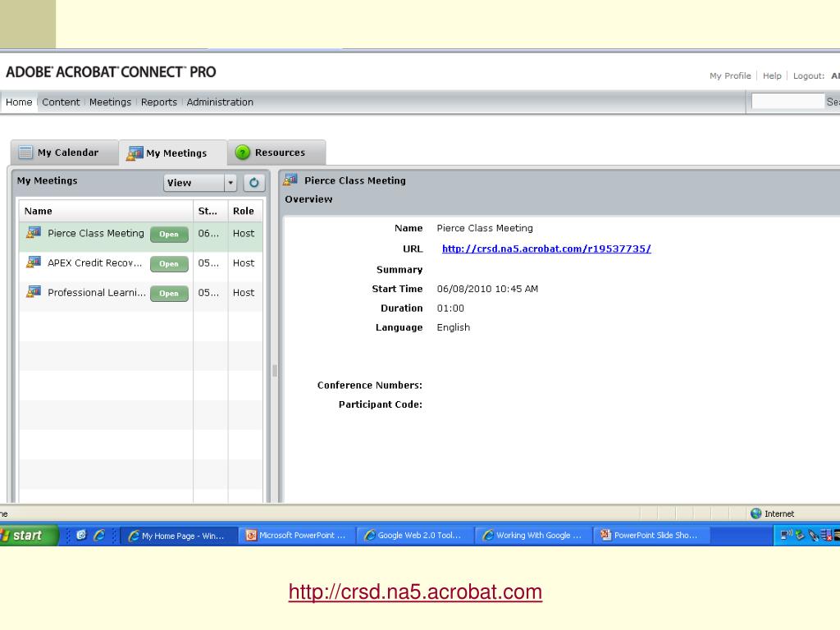Click the system tray volume icon
Viewport: 840px width, 630px height.
click(x=786, y=535)
